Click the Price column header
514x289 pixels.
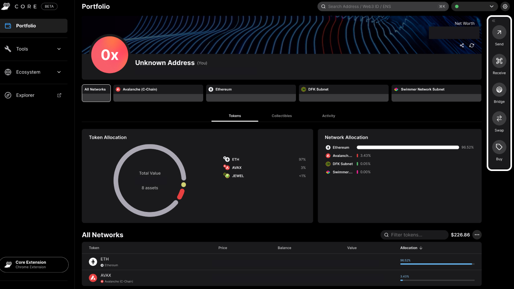click(x=223, y=248)
